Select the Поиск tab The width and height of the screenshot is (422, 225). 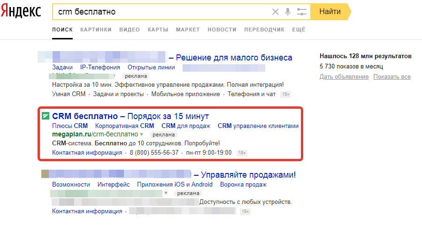62,30
